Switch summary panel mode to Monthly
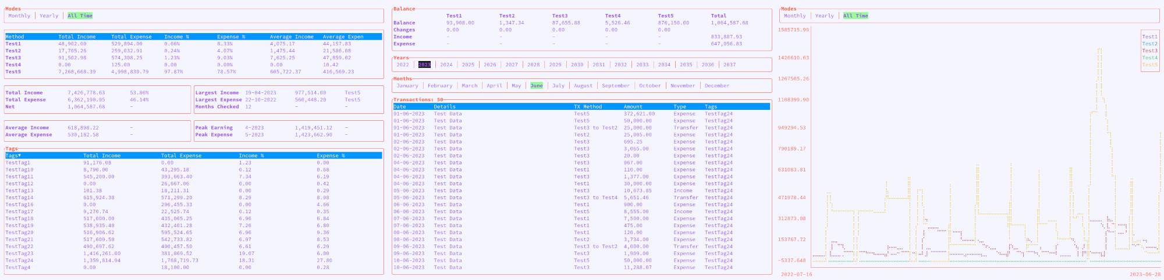 tap(19, 16)
